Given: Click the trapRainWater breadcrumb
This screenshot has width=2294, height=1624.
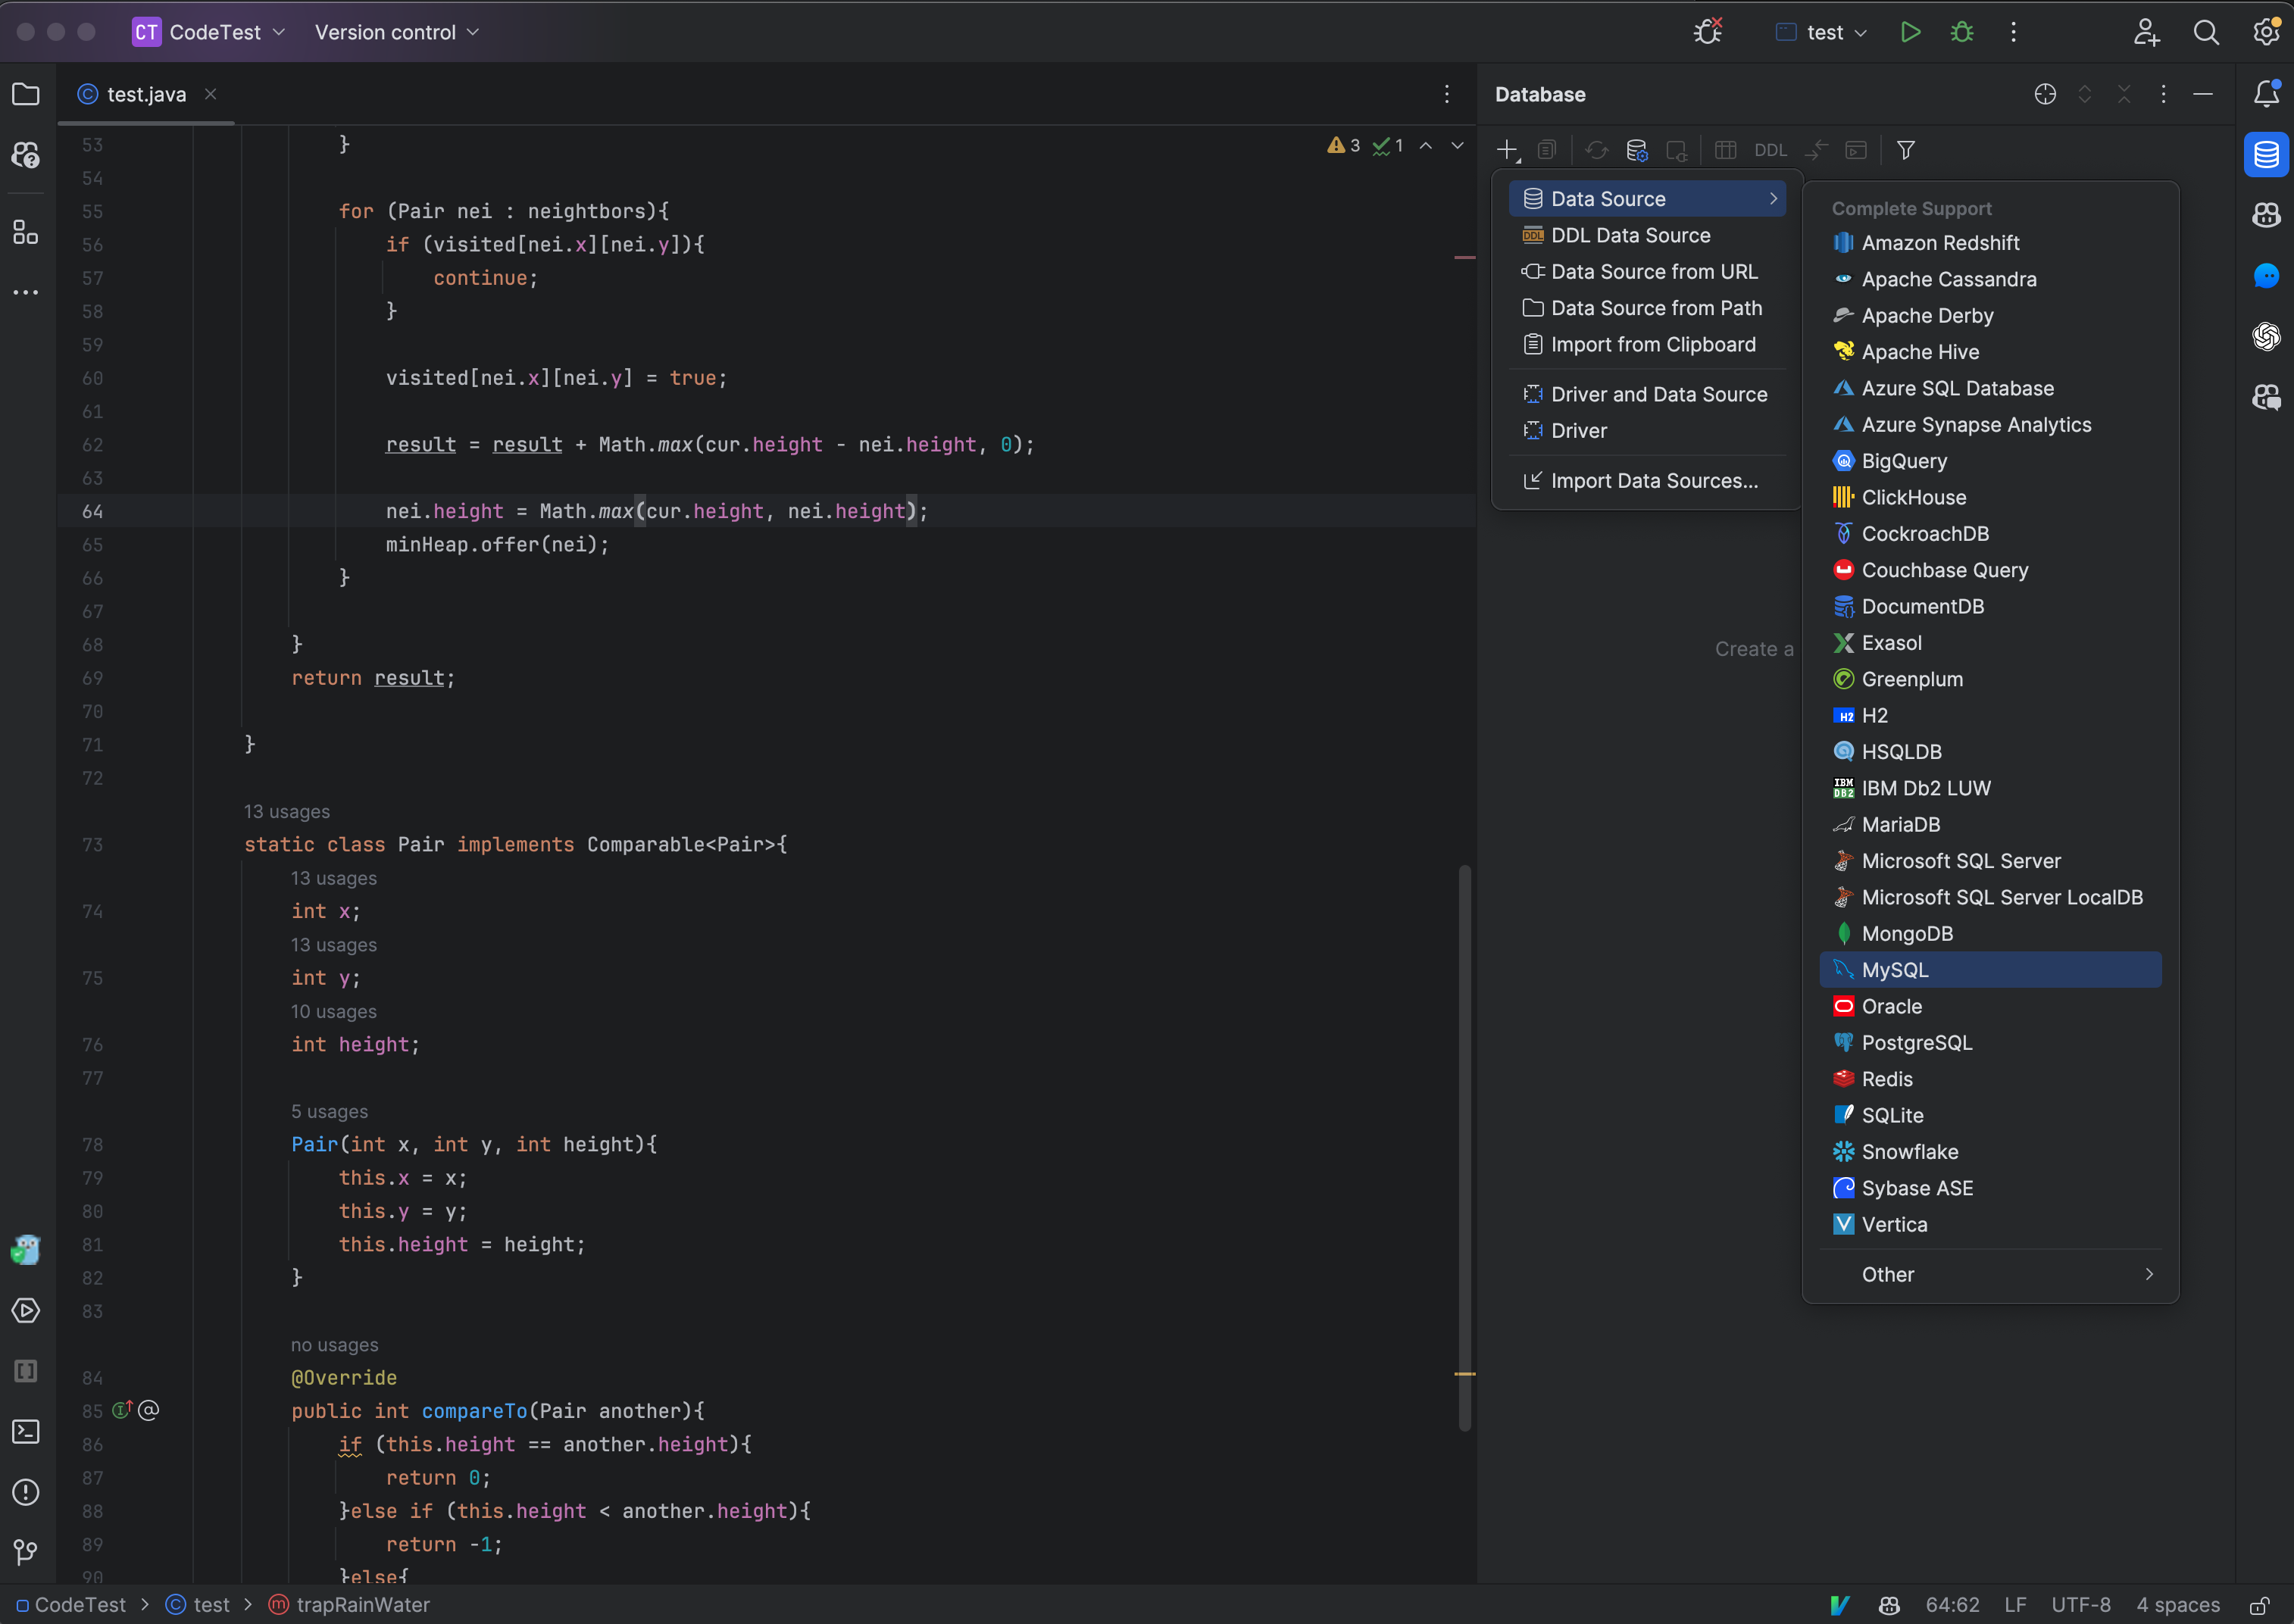Looking at the screenshot, I should click(362, 1604).
